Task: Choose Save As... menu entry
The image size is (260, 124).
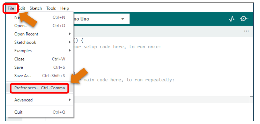Action: tap(40, 76)
